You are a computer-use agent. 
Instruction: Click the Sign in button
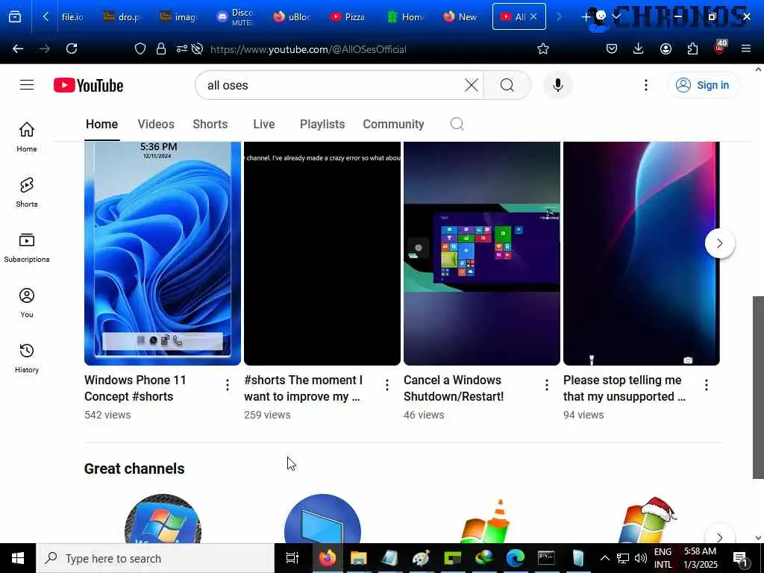point(703,85)
